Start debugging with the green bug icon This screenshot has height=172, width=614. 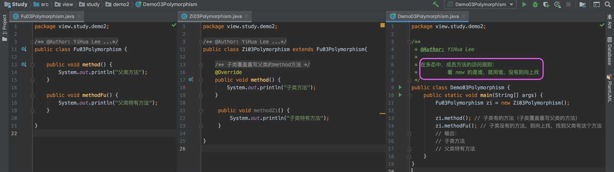pyautogui.click(x=535, y=4)
